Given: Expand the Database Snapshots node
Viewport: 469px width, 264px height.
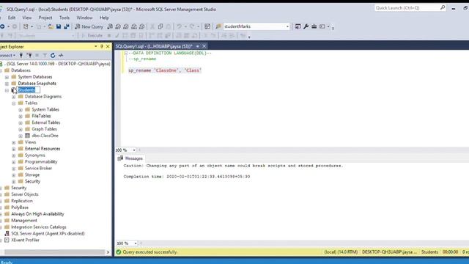Looking at the screenshot, I should click(7, 84).
